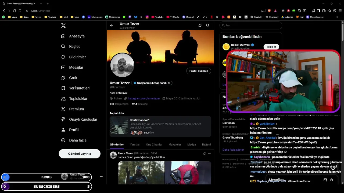Open Davinson trending topic
Image resolution: width=344 pixels, height=193 pixels.
(228, 123)
